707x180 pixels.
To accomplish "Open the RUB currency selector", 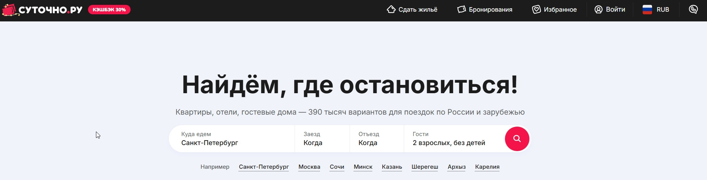I will [656, 9].
